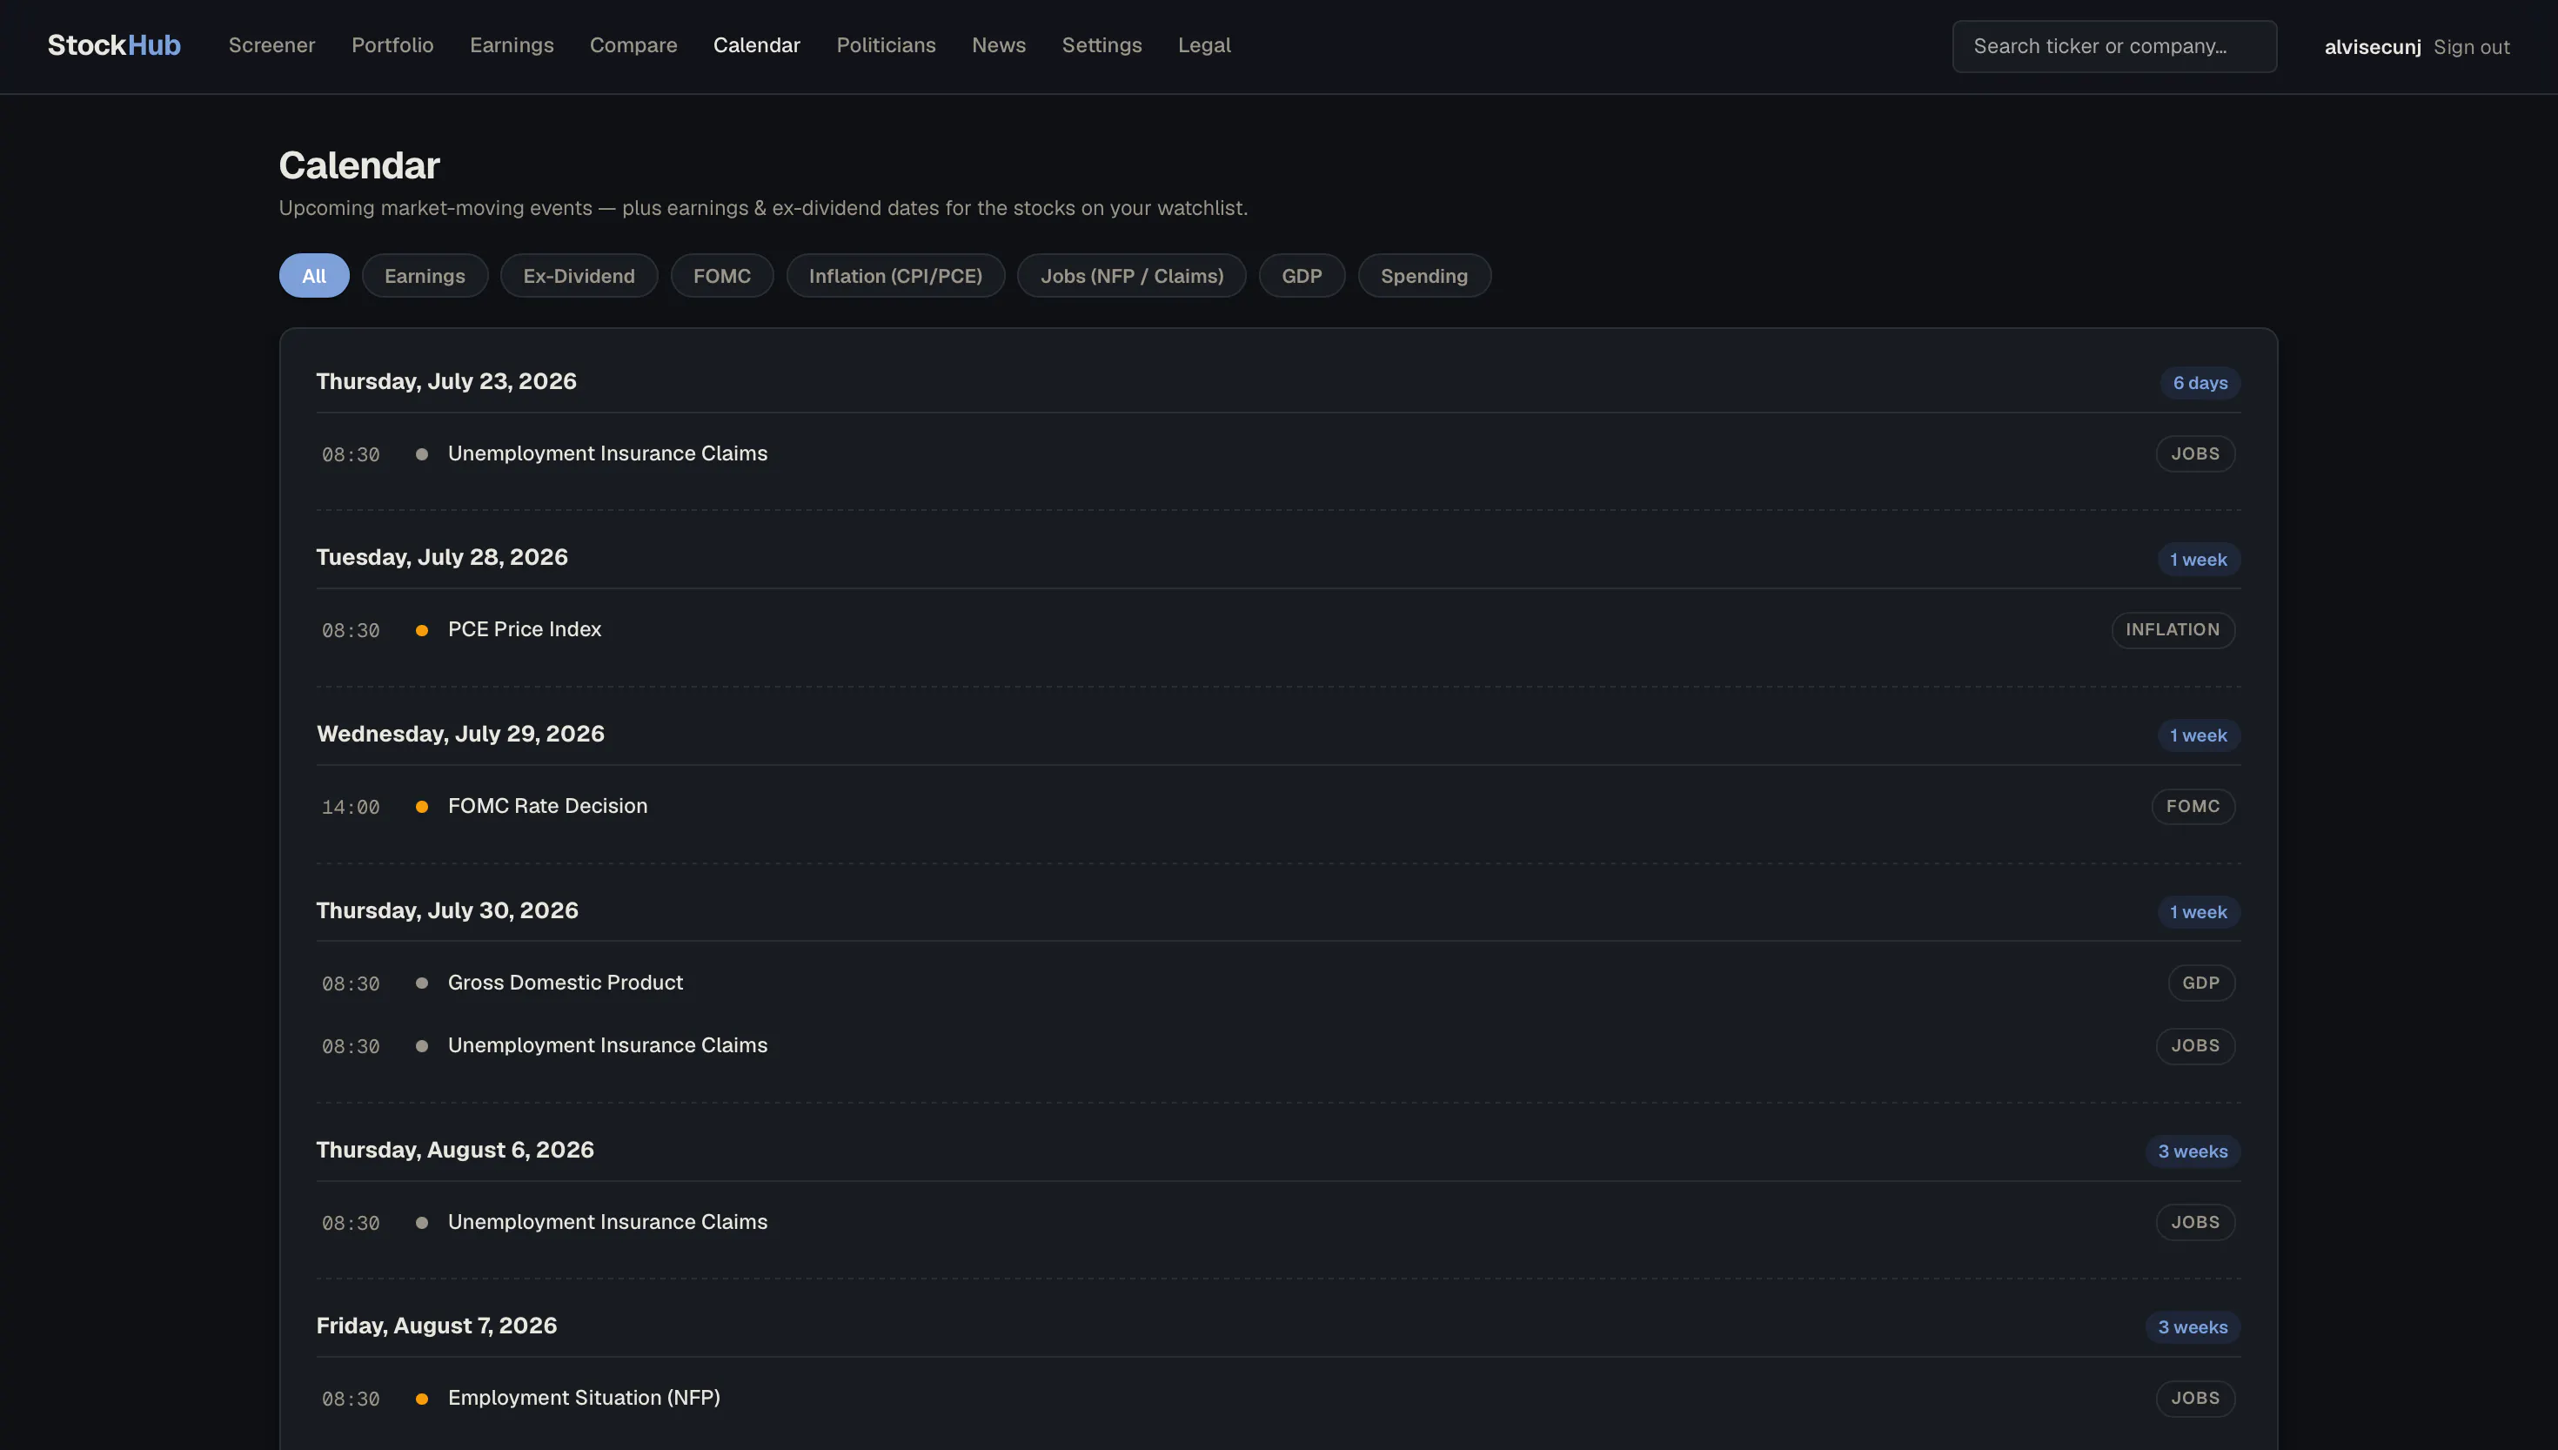
Task: Click the JOBS tag on July 23 event
Action: click(2194, 454)
